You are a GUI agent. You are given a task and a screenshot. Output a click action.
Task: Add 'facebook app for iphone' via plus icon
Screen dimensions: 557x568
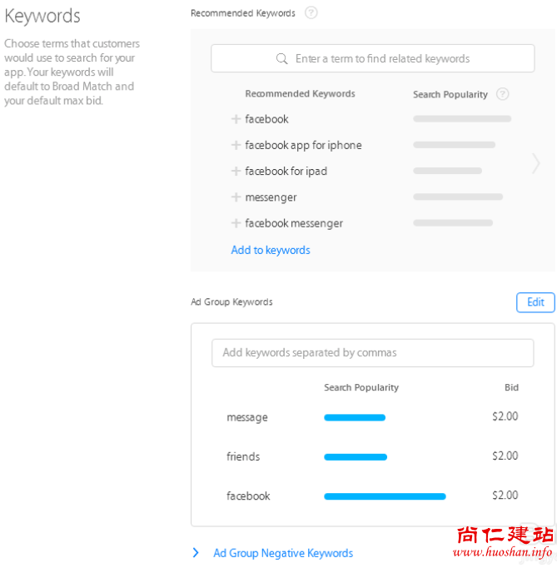click(x=236, y=145)
